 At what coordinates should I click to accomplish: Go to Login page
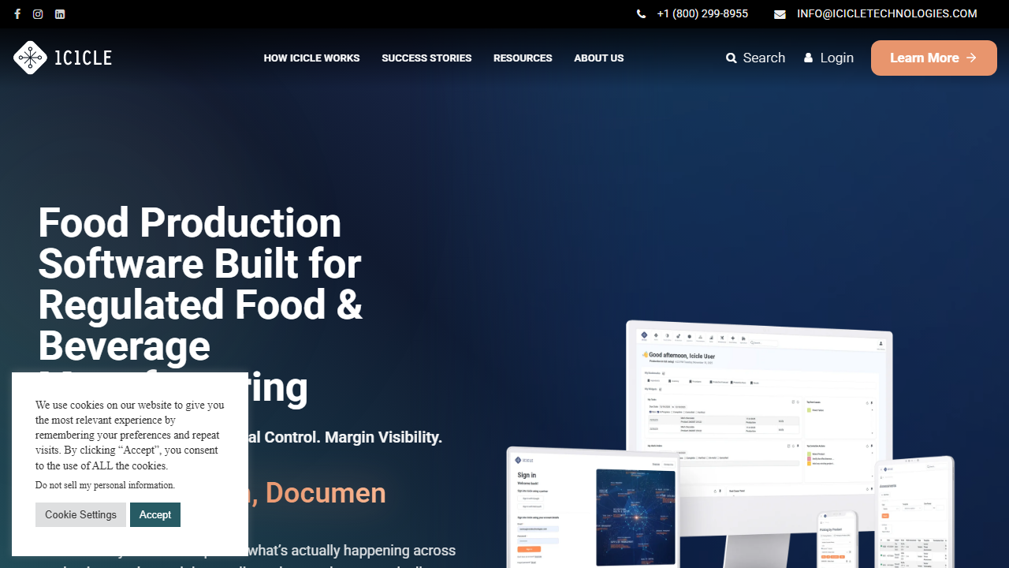pyautogui.click(x=836, y=58)
